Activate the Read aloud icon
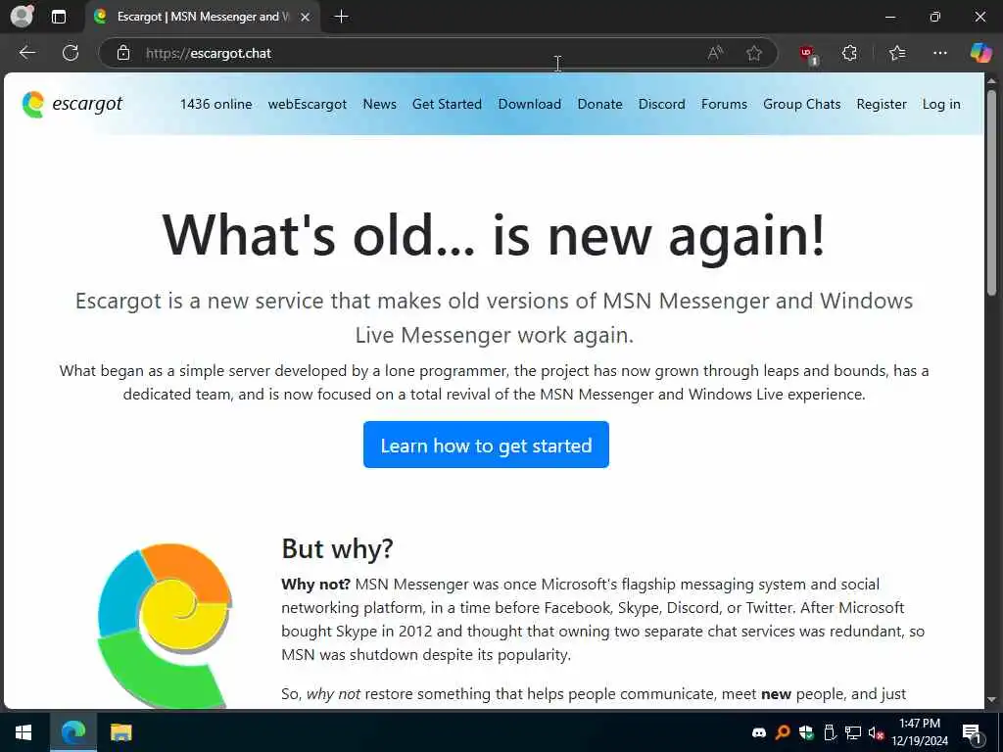This screenshot has height=752, width=1003. pos(716,53)
